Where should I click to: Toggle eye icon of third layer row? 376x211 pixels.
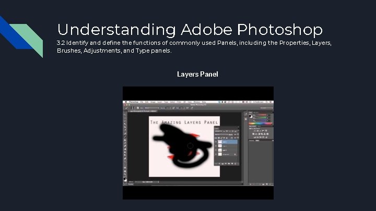[216, 150]
